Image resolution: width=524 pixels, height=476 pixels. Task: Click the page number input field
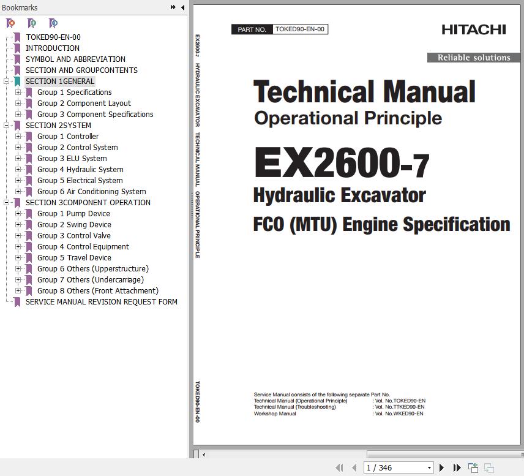393,467
